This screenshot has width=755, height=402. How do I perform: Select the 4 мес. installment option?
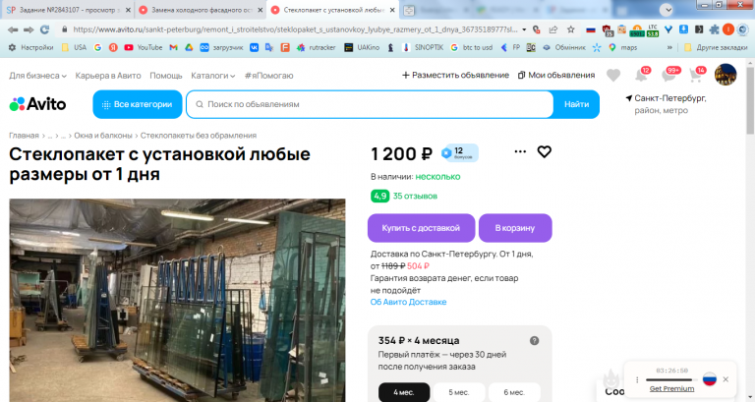[404, 392]
